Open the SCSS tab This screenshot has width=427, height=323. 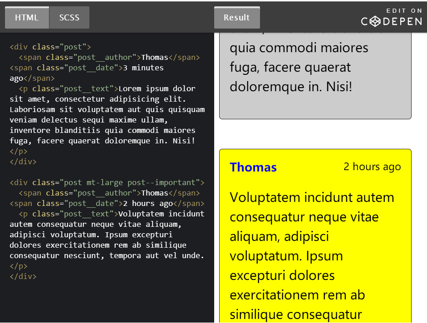[69, 18]
